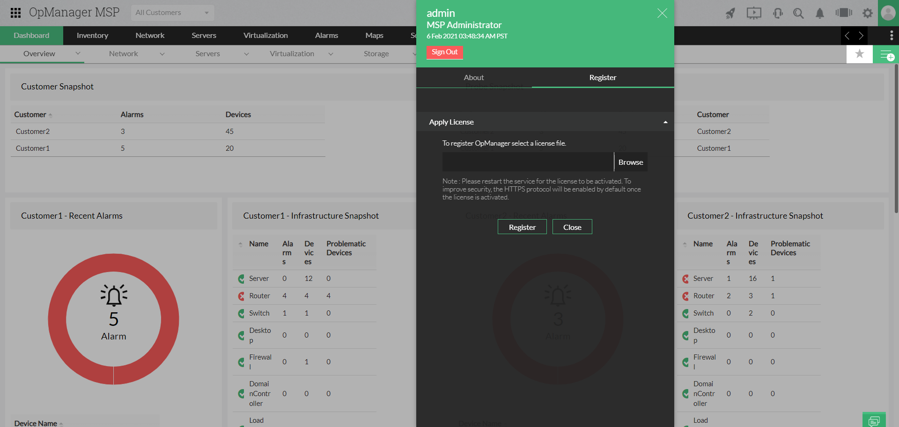Click Customer1 Switch status icon

pos(241,314)
